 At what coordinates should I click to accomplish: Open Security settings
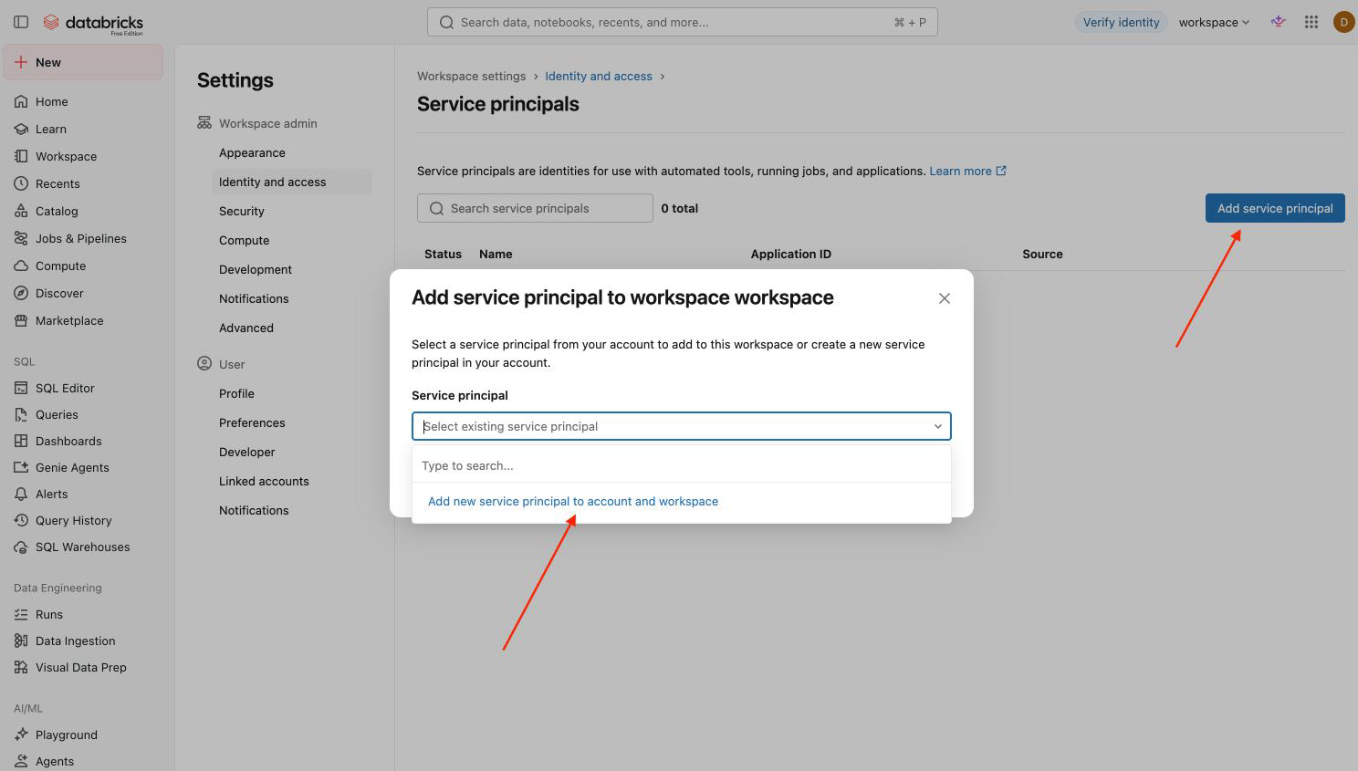pyautogui.click(x=242, y=211)
